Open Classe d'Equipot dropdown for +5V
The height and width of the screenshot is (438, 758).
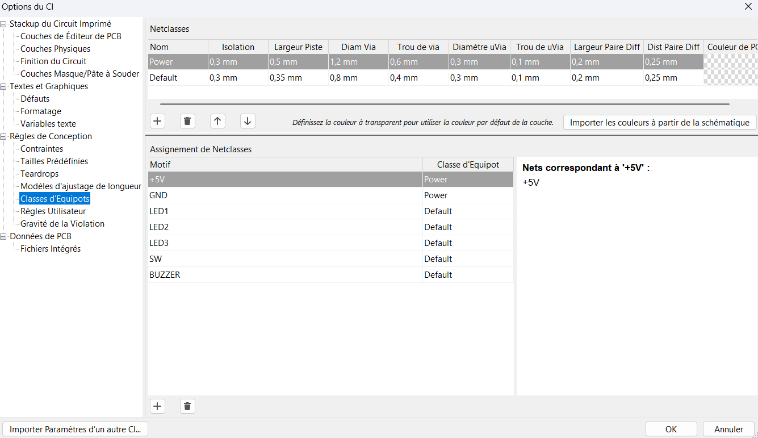(x=468, y=180)
